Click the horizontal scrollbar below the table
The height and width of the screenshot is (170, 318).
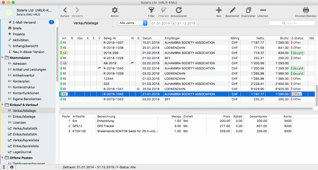click(185, 108)
